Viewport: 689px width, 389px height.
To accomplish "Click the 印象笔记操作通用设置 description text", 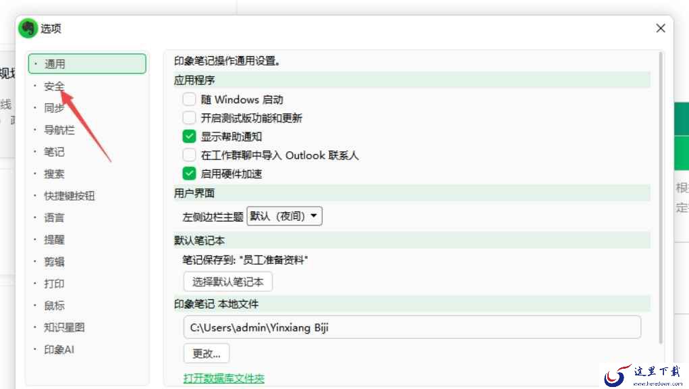I will 227,61.
